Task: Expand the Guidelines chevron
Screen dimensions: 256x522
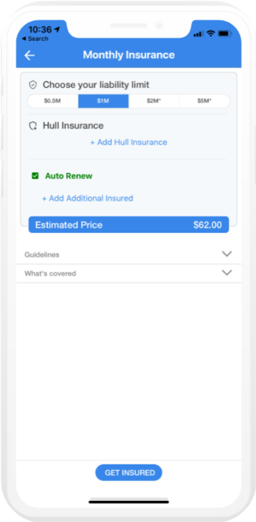Action: (227, 254)
